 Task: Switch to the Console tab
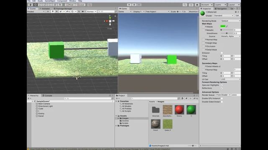tap(47, 95)
